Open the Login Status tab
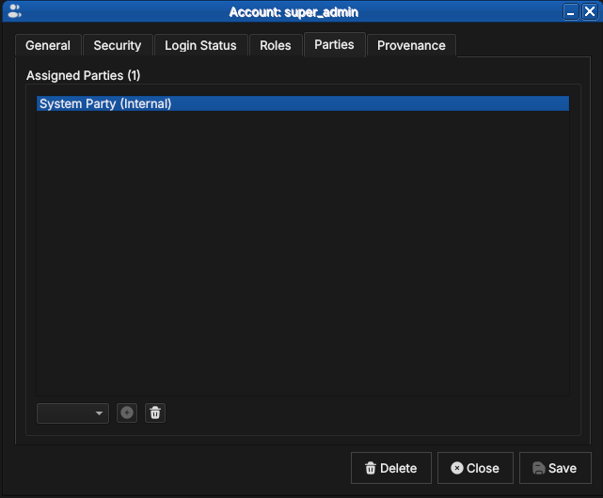 coord(200,45)
